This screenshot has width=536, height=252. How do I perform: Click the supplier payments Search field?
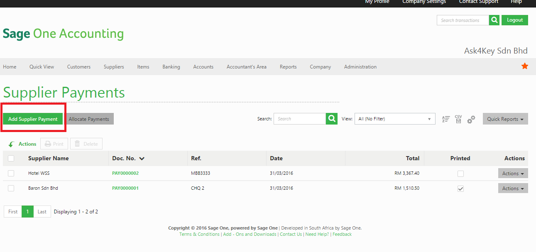point(300,119)
